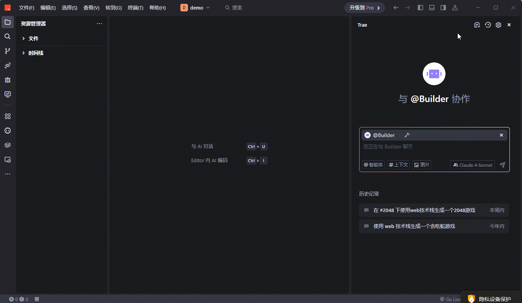Screen dimensions: 522x303
Task: Open the 贪吃蛇游戏 history conversation
Action: pos(434,226)
